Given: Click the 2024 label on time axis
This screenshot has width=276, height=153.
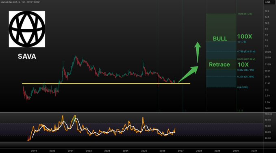Looking at the screenshot, I should pos(126,151).
